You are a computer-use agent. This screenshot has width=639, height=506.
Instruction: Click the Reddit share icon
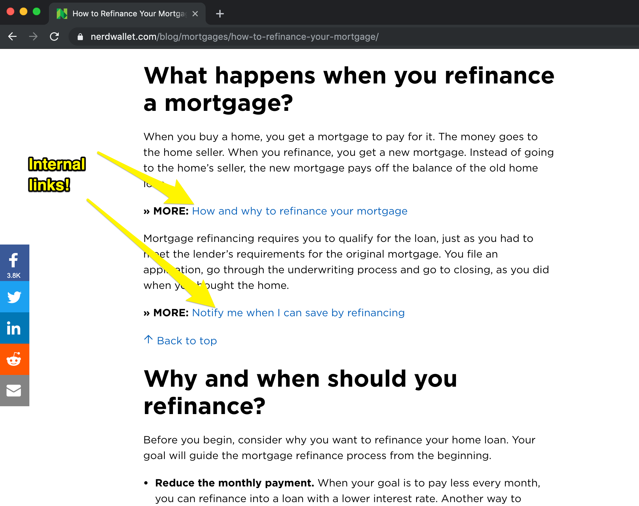14,359
